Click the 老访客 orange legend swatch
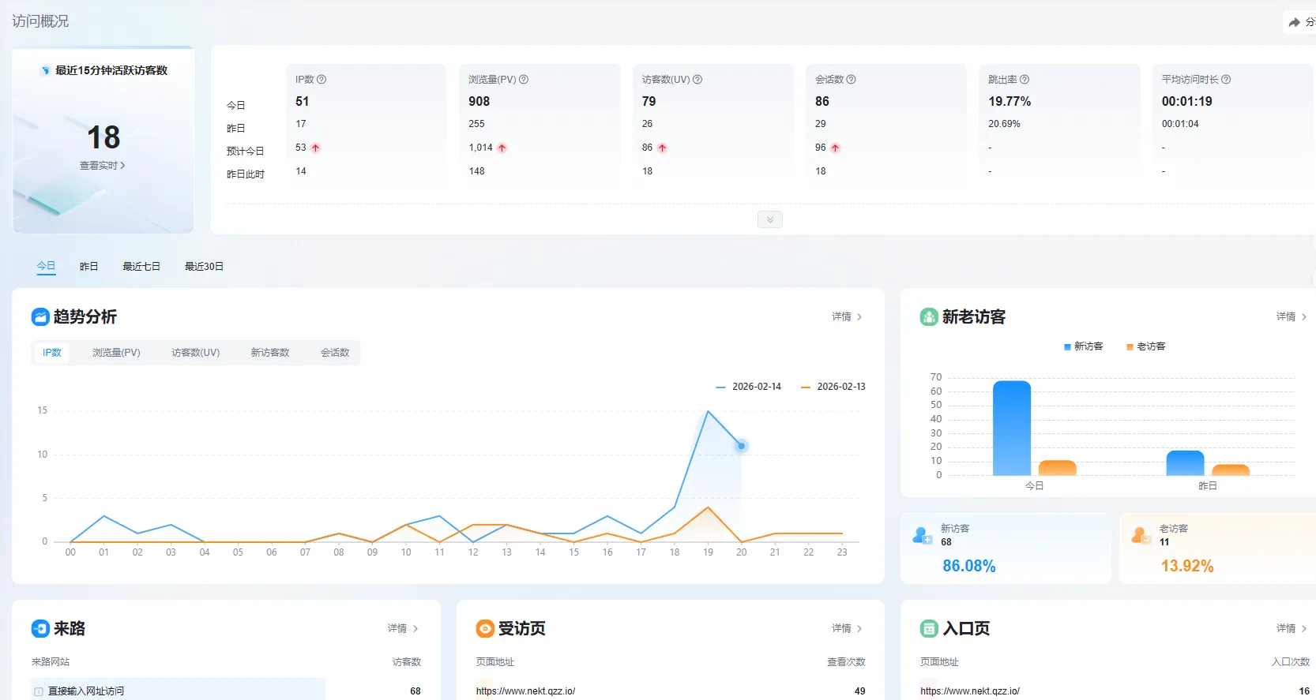 pos(1130,346)
